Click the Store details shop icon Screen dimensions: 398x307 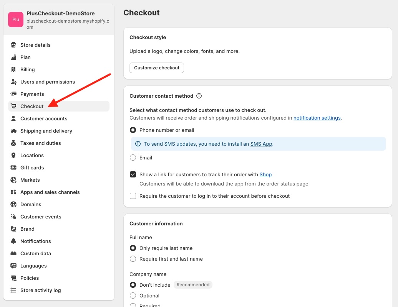pos(14,45)
